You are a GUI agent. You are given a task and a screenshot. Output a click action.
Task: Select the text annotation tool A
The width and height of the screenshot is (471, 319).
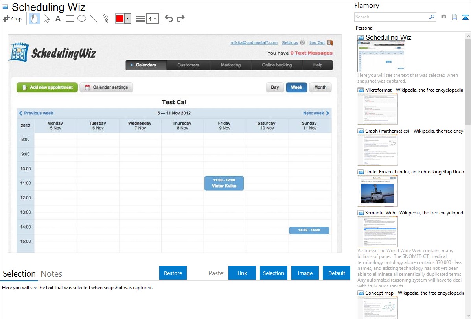coord(58,18)
